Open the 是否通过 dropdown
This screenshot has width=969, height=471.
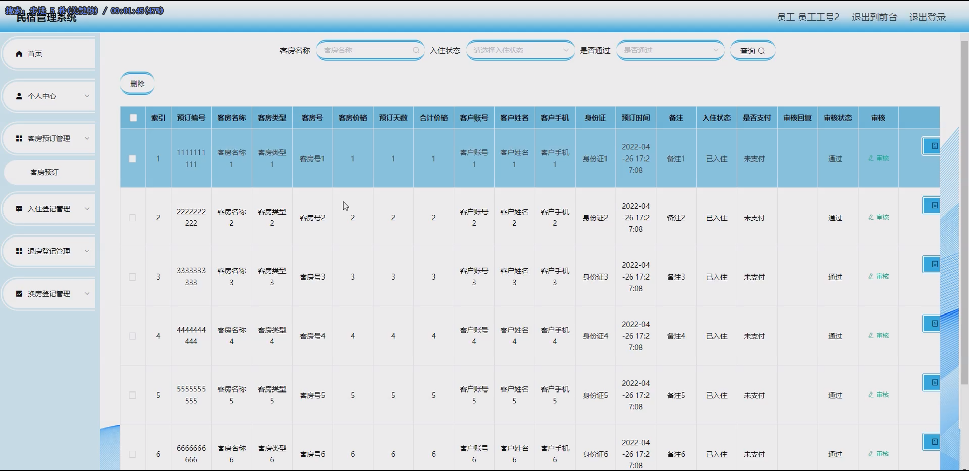(670, 50)
